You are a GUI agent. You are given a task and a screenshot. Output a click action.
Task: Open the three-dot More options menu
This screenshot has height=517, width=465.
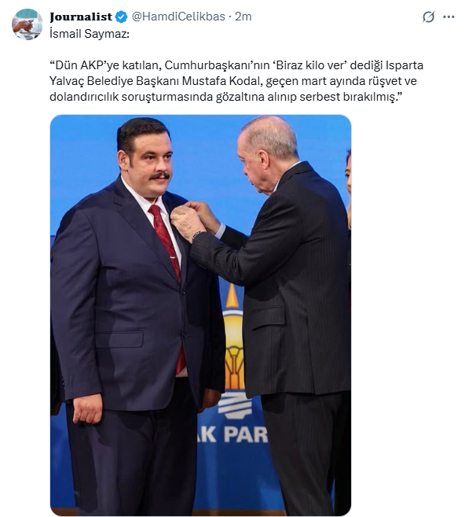(x=449, y=17)
